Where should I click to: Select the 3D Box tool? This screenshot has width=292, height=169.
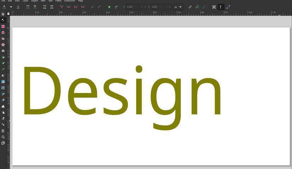[3, 45]
